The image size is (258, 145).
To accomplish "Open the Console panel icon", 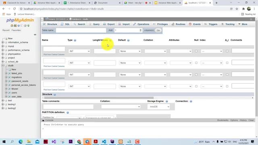I will 43,120.
